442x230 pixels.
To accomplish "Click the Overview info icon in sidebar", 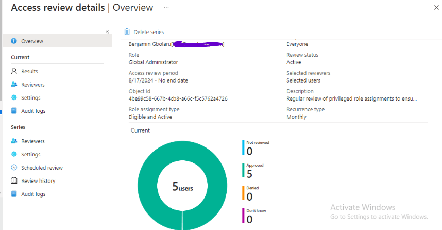I will click(x=14, y=41).
